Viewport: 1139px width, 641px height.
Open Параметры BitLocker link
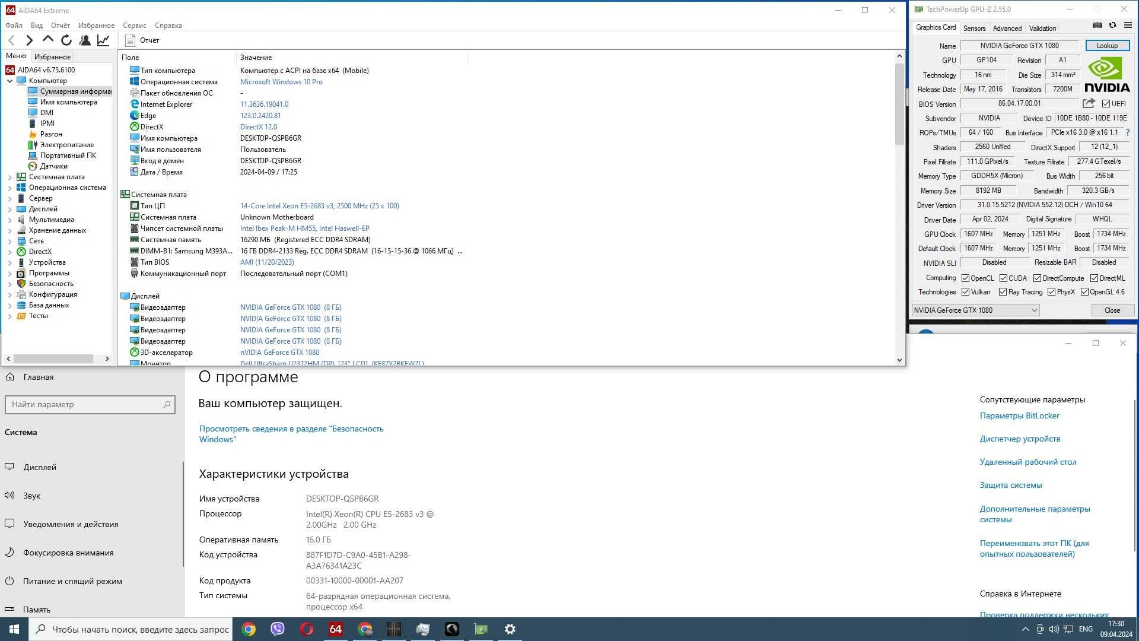tap(1019, 415)
